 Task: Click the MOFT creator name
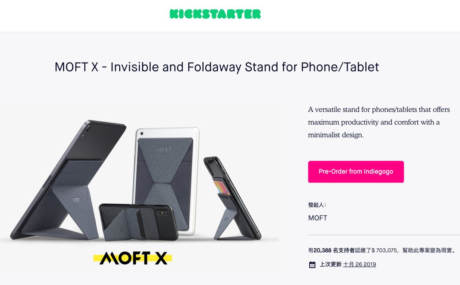click(317, 218)
